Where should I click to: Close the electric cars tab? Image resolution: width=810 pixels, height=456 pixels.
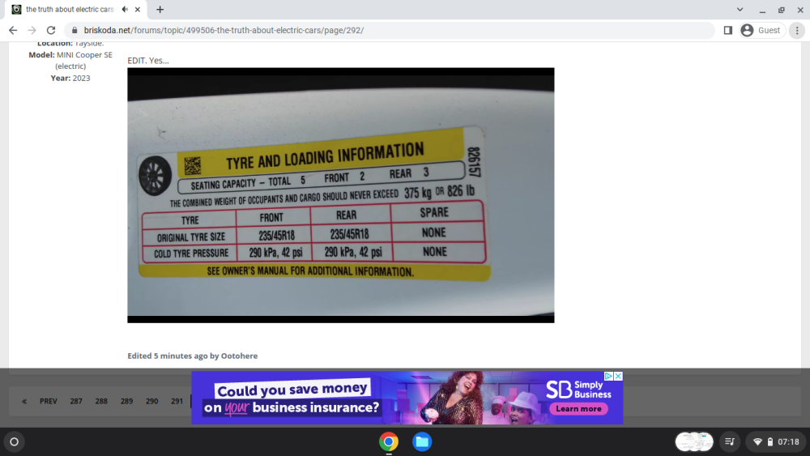[x=138, y=9]
